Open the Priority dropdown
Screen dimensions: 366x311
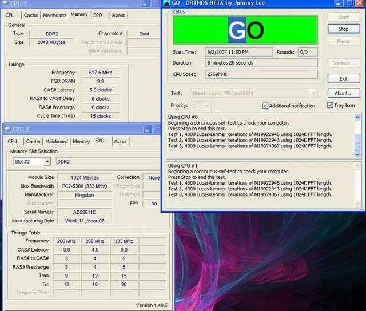coord(206,106)
